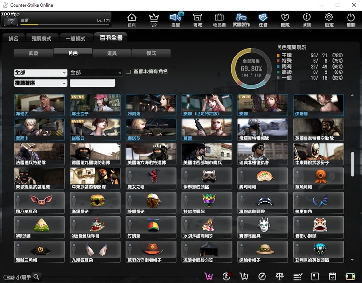Click the film strip icon in bottom bar
The height and width of the screenshot is (283, 362).
tap(350, 277)
